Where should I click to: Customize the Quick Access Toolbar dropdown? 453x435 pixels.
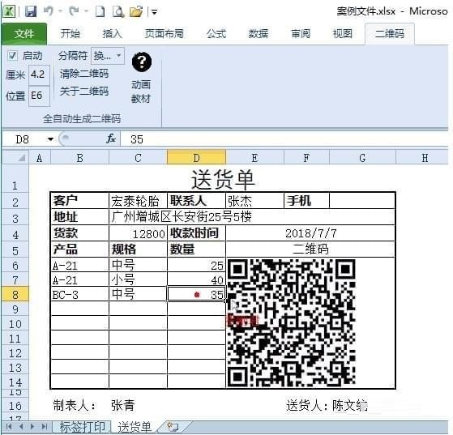[154, 12]
